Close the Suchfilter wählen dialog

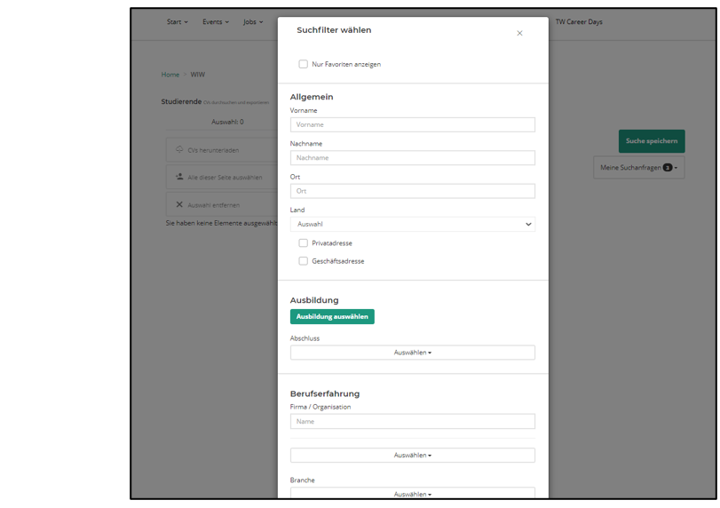pos(519,33)
